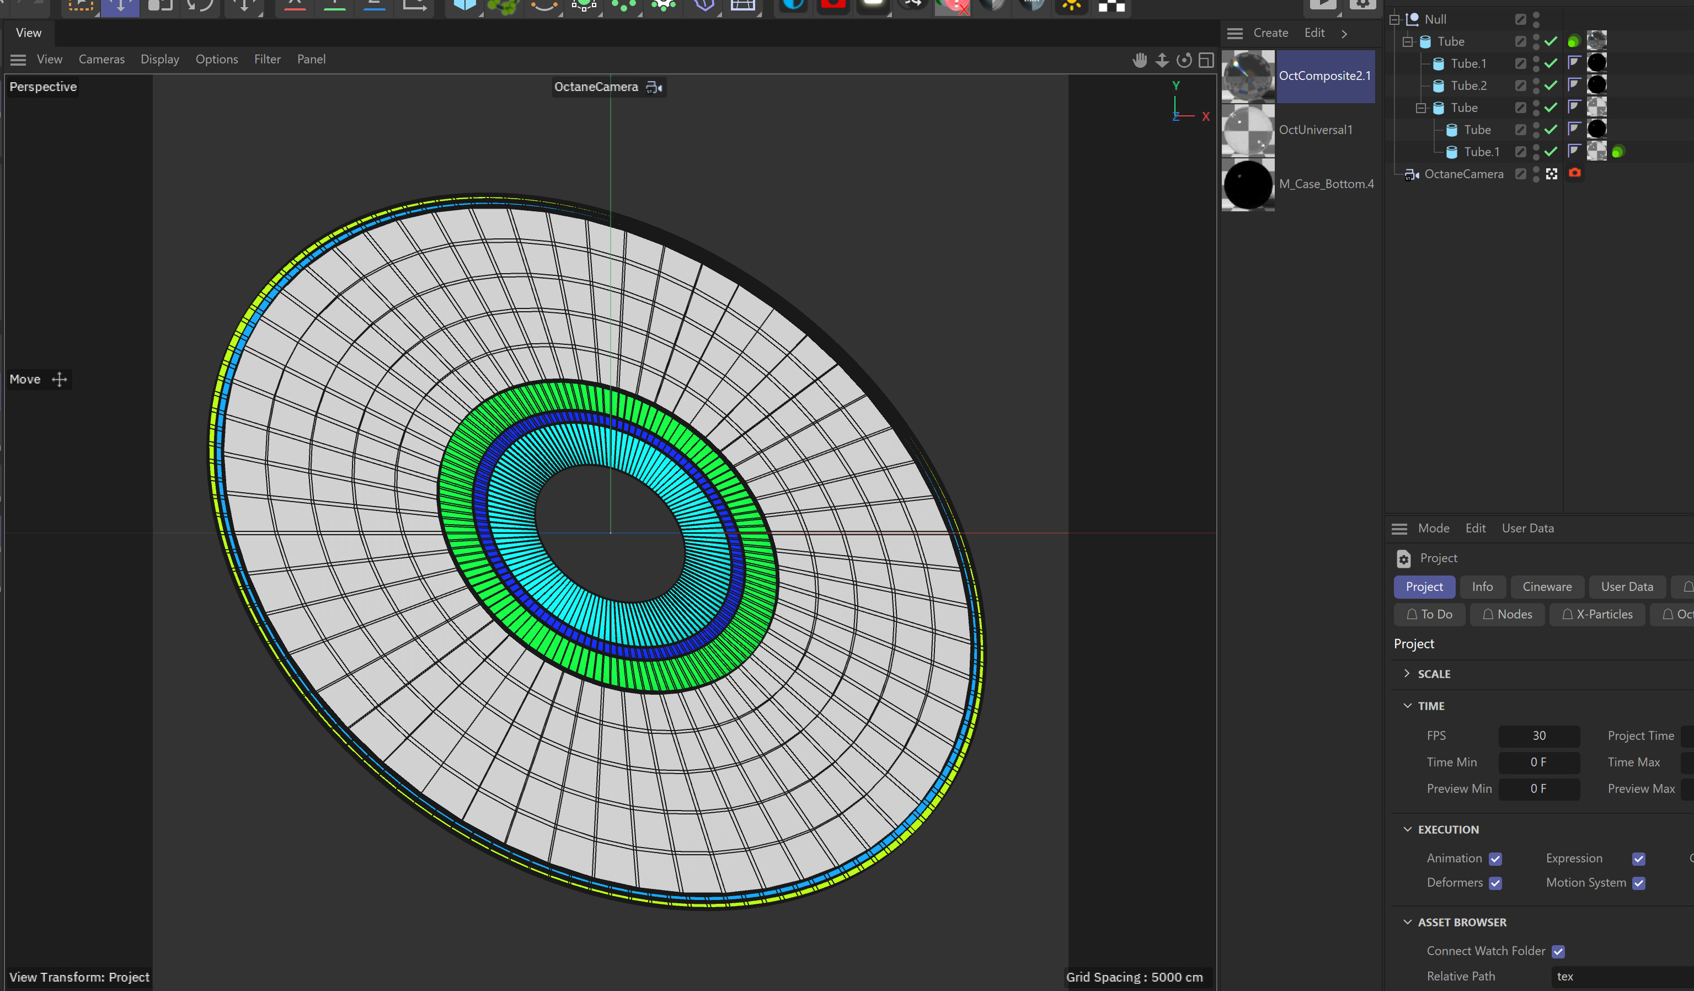The height and width of the screenshot is (991, 1694).
Task: Click the OctaneCamera viewport label
Action: pos(596,87)
